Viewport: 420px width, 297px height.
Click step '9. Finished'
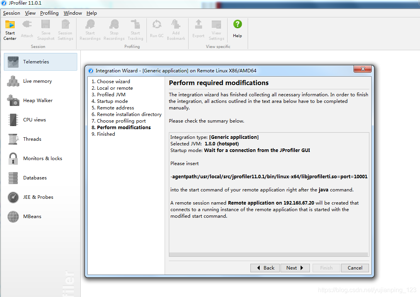[103, 134]
